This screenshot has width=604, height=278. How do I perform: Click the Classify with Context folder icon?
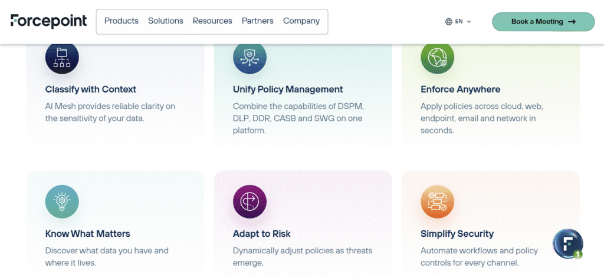(x=62, y=57)
